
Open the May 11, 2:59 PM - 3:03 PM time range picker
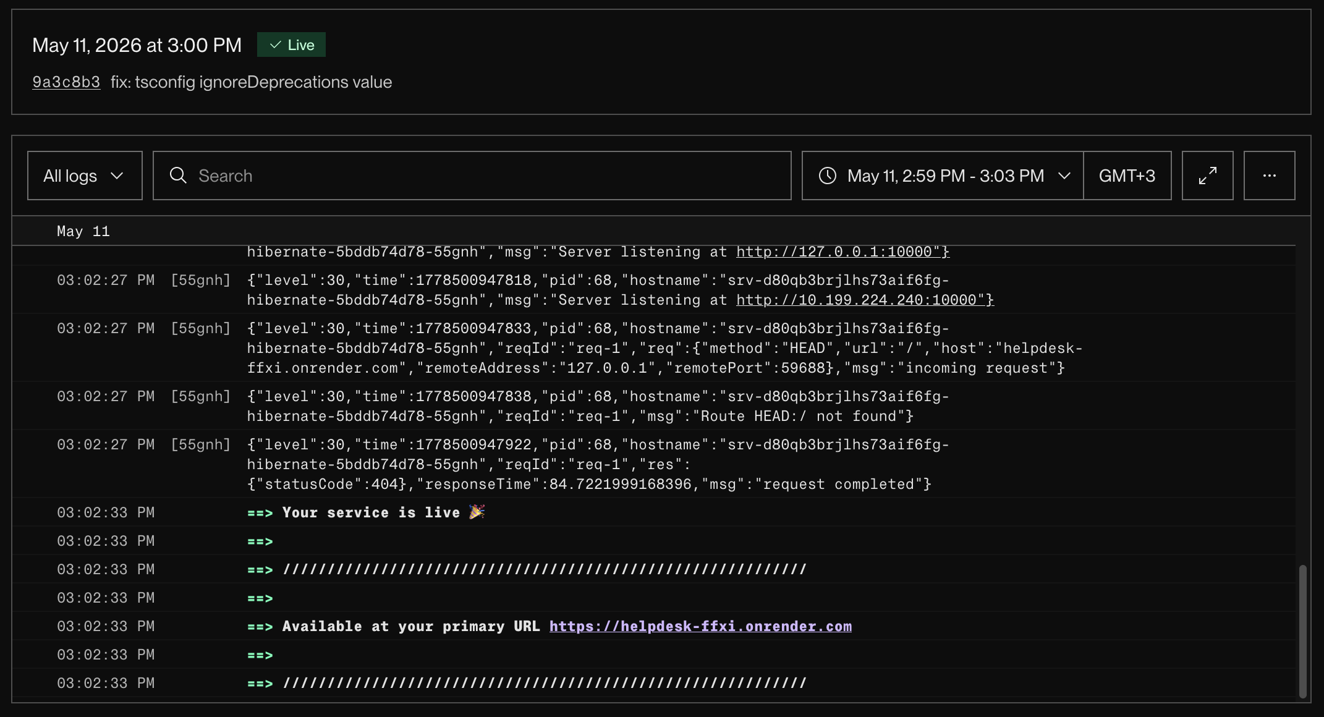point(943,176)
